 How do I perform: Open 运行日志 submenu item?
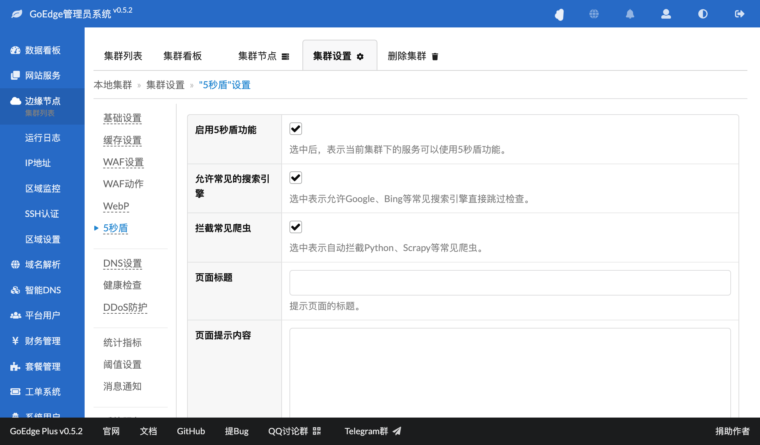point(42,138)
